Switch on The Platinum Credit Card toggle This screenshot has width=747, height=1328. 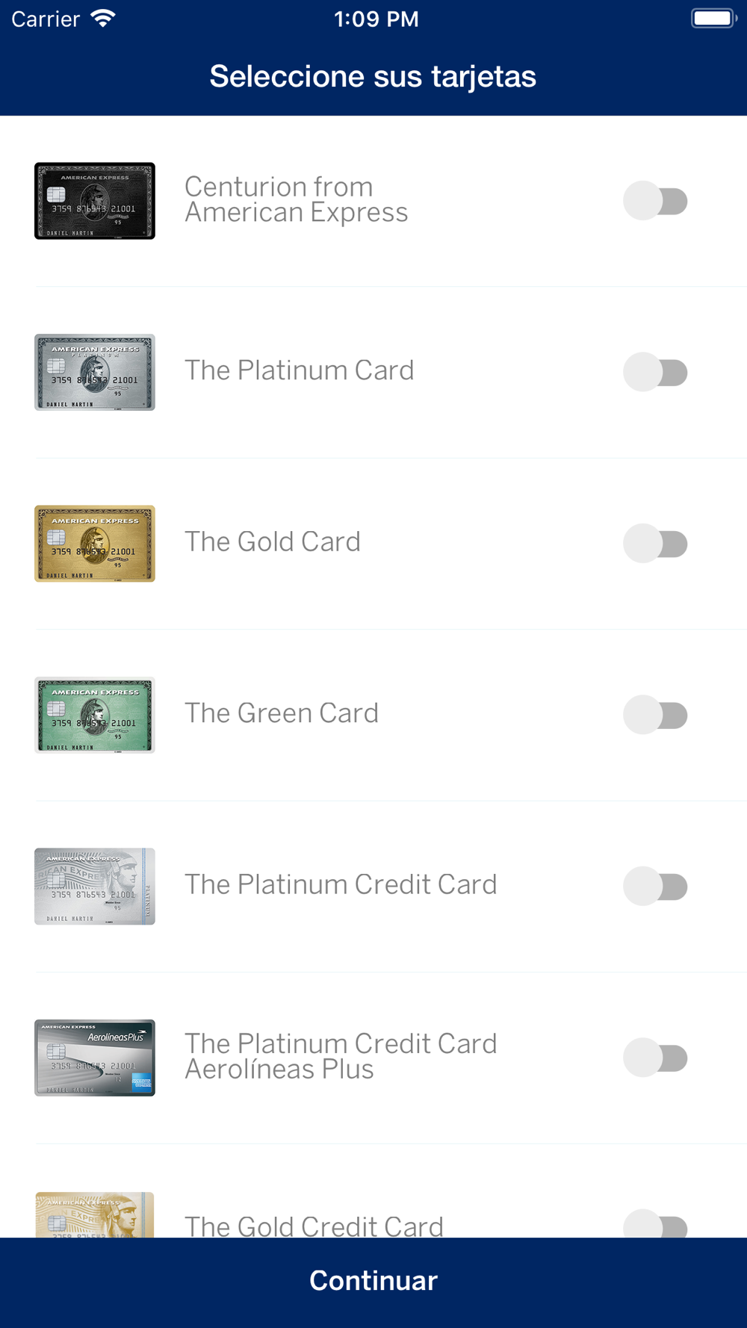[656, 887]
